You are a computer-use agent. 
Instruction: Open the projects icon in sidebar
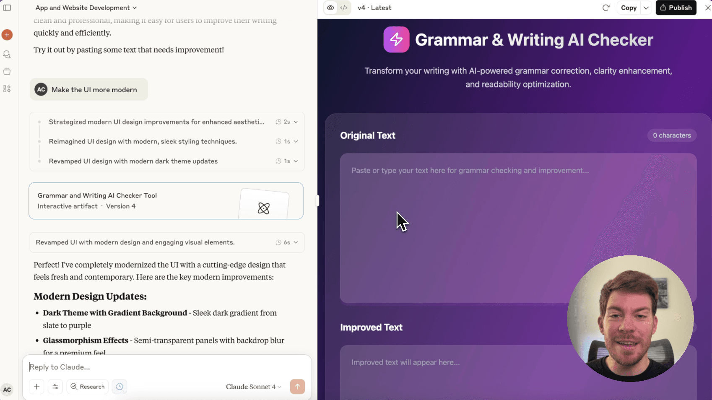pyautogui.click(x=7, y=71)
